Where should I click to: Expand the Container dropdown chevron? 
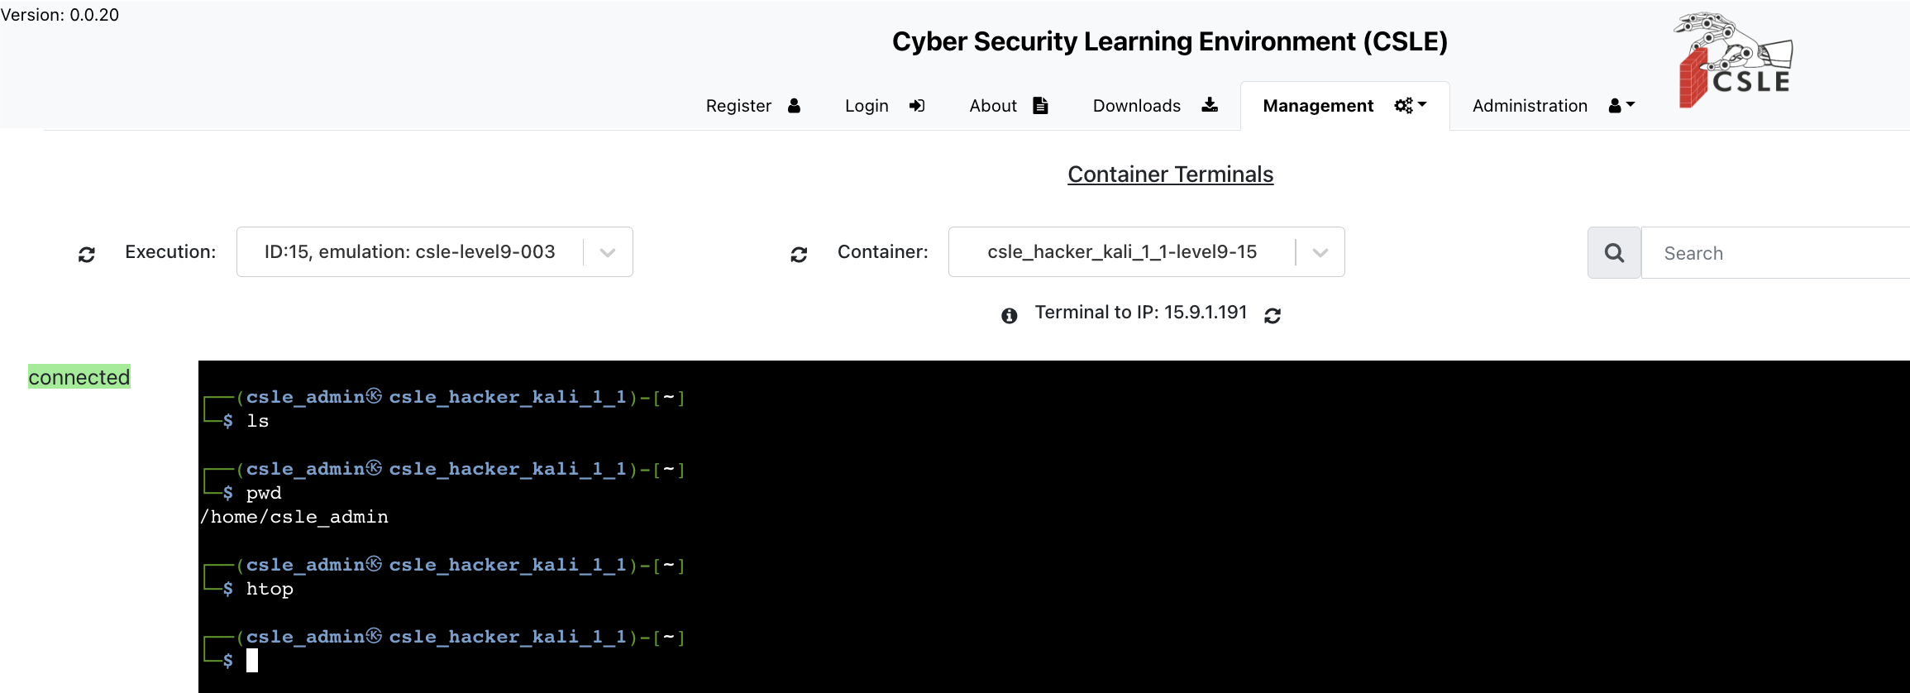point(1320,252)
